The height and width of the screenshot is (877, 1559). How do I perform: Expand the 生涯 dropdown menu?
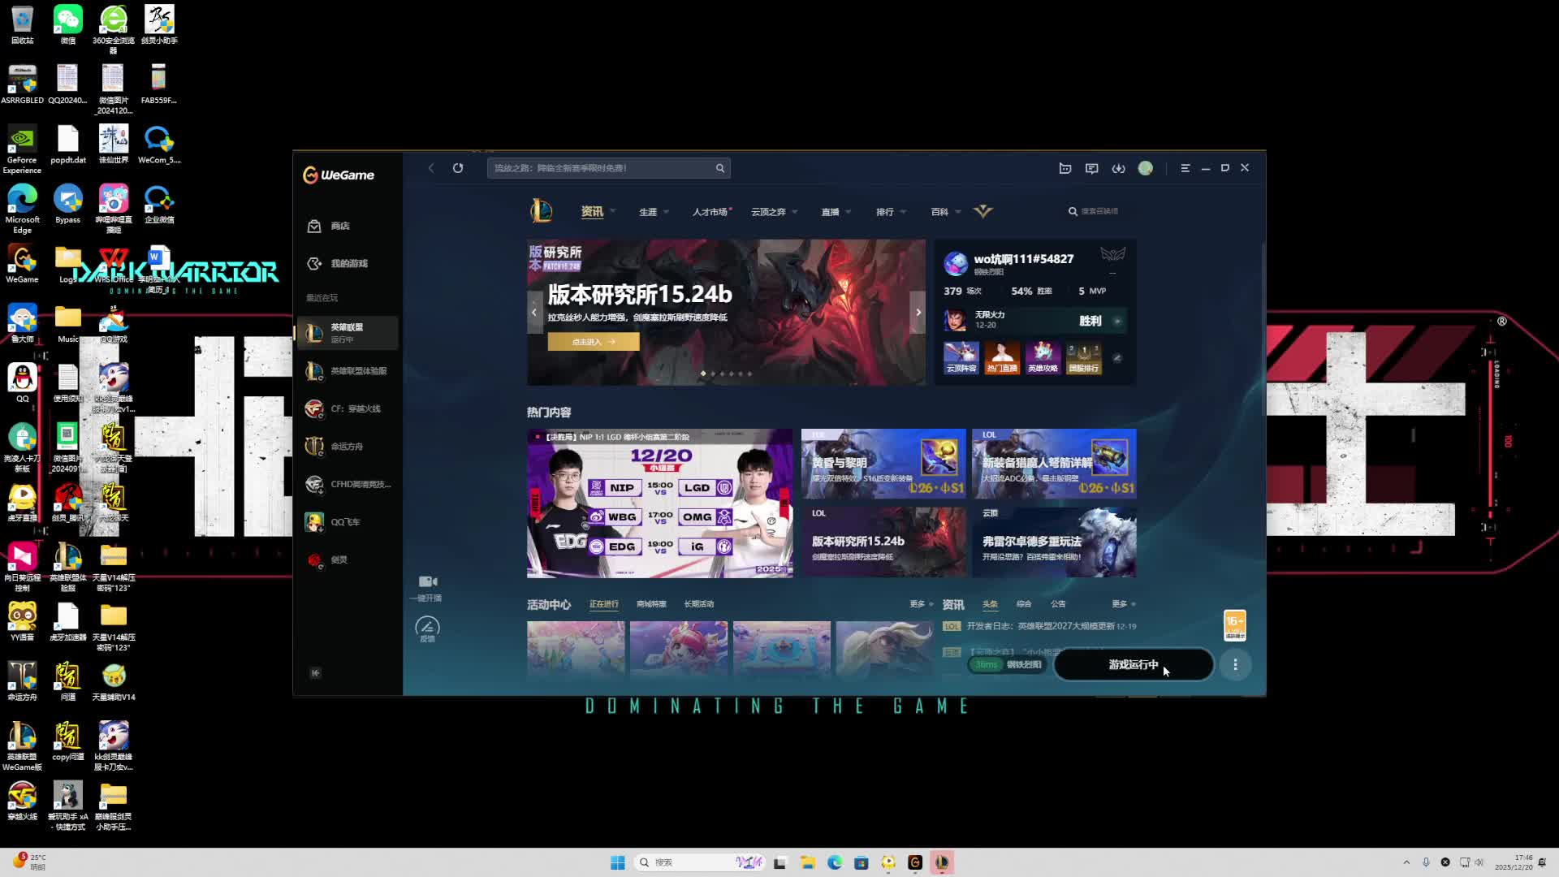pyautogui.click(x=654, y=212)
